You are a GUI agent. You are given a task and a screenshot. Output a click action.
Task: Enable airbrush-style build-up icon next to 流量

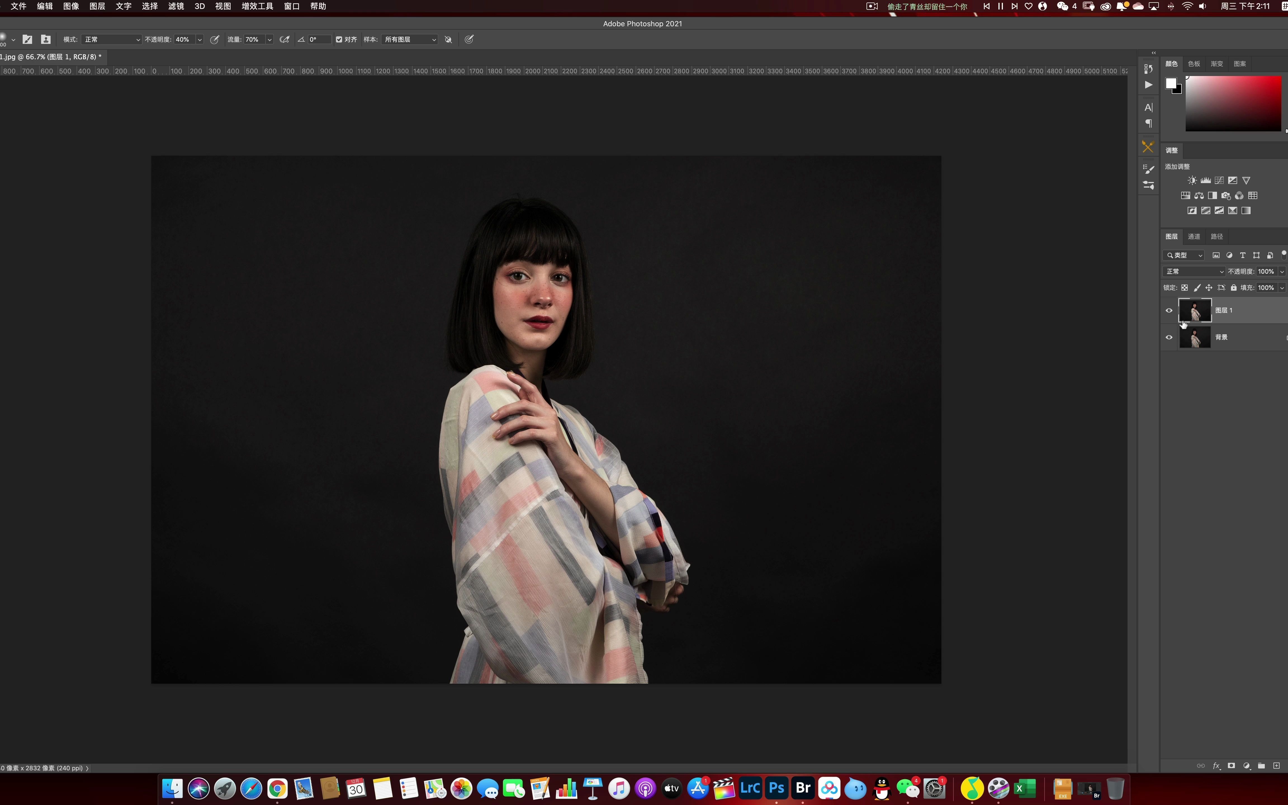tap(285, 39)
